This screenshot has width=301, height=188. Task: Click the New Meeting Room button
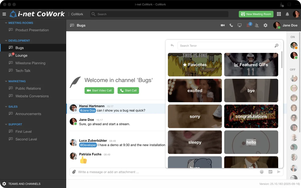pyautogui.click(x=256, y=14)
